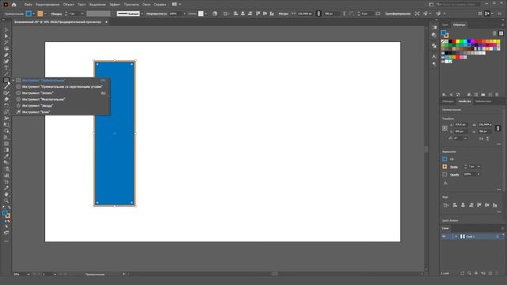Pick the red swatch in the swatches panel
This screenshot has width=507, height=285.
point(454,41)
